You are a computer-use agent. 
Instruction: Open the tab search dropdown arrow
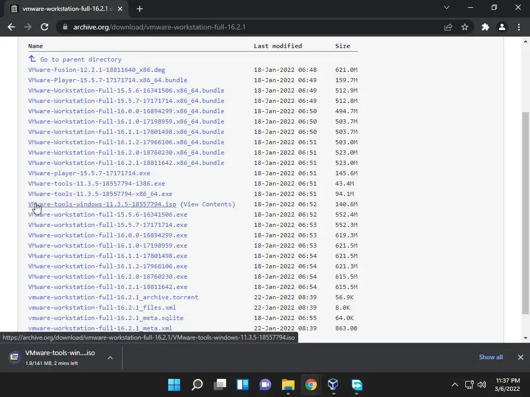pyautogui.click(x=447, y=7)
